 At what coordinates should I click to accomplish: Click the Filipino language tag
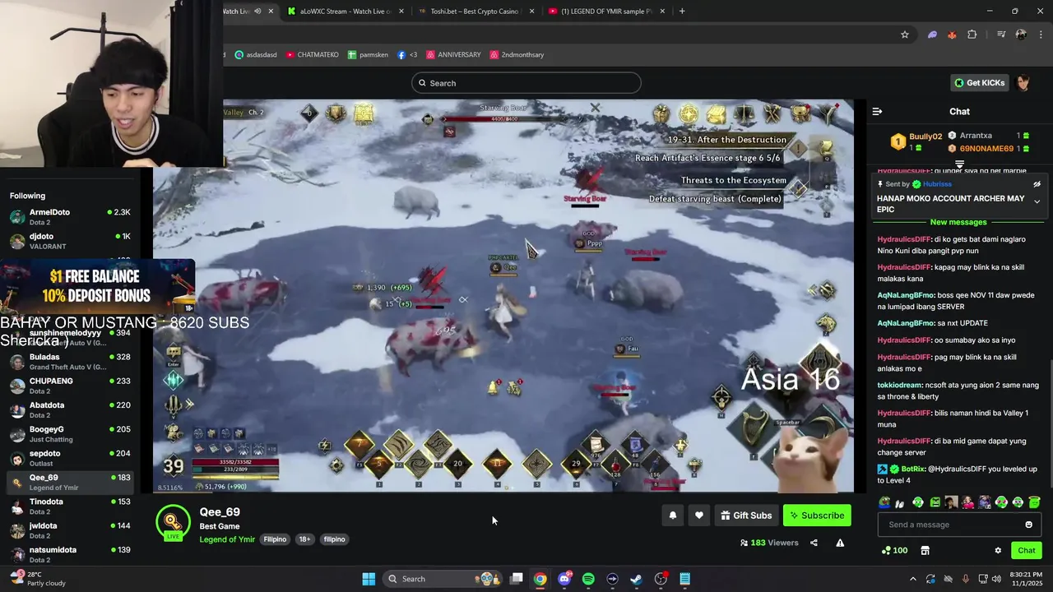[x=275, y=539]
